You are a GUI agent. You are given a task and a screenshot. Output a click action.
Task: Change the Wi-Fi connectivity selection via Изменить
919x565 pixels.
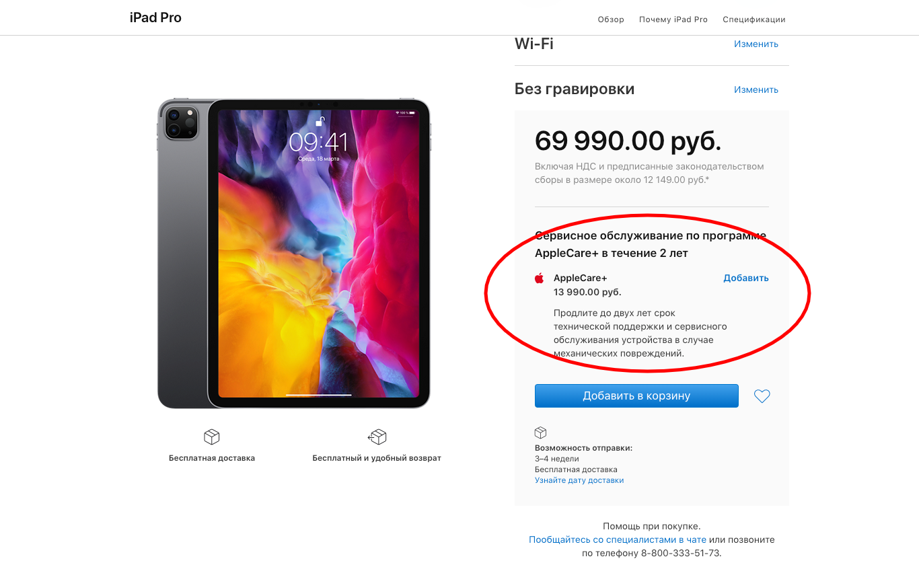(x=756, y=44)
